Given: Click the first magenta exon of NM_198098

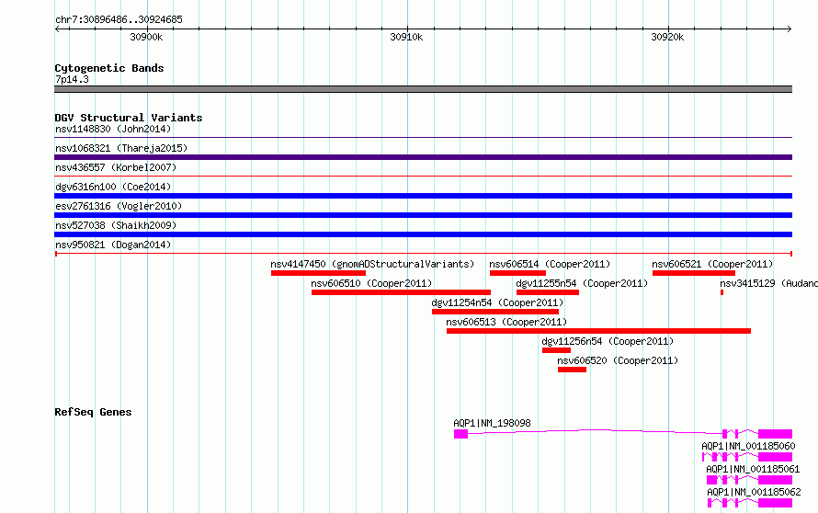Looking at the screenshot, I should coord(460,434).
